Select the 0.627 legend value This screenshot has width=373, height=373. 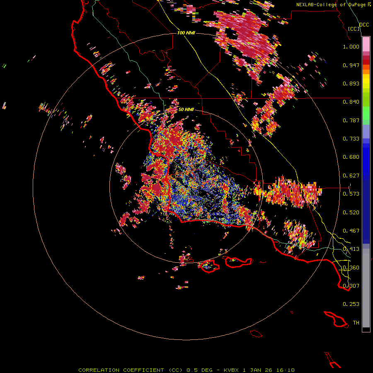351,176
